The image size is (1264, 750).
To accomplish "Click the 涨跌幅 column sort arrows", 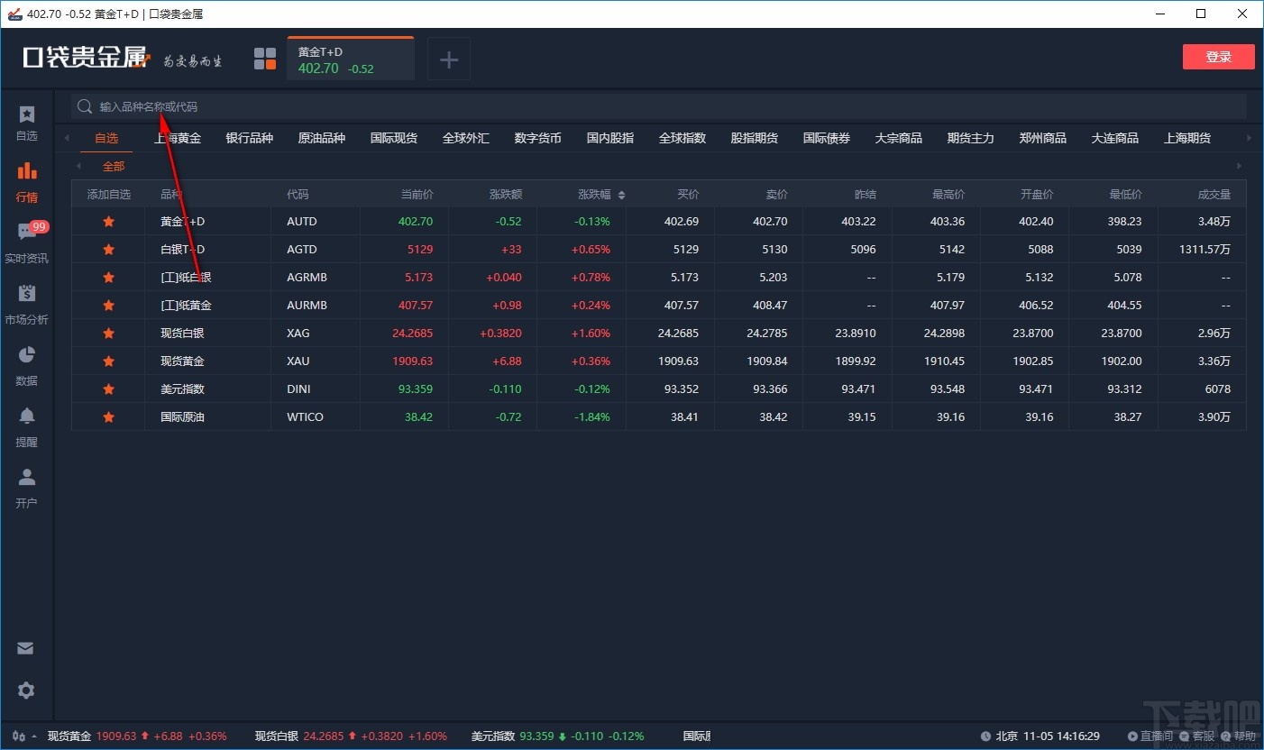I will pos(622,193).
